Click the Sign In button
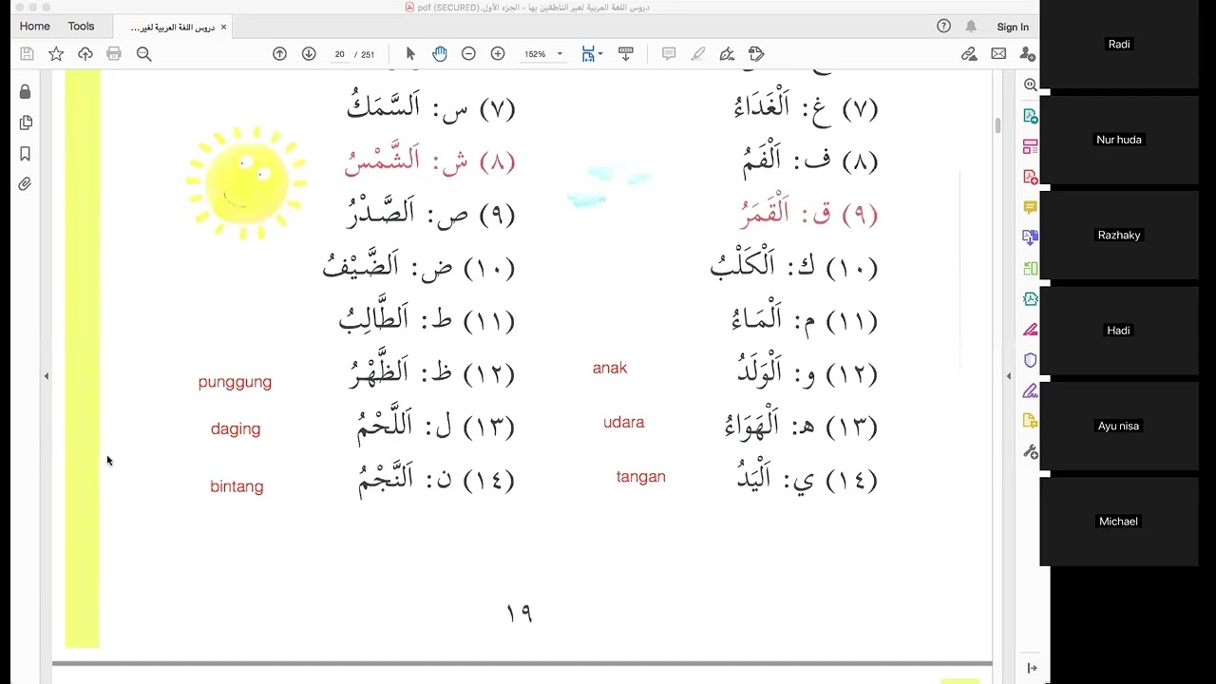1216x684 pixels. click(1013, 27)
